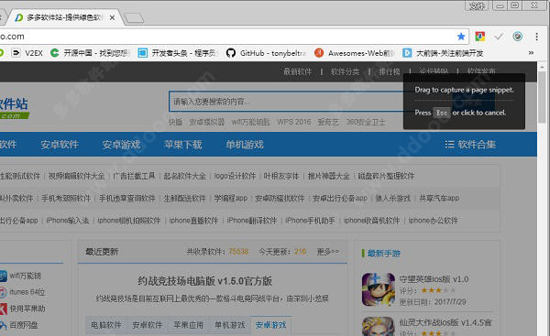Viewport: 550px width, 336px height.
Task: Switch to 单机游戏 tab below article
Action: 230,325
